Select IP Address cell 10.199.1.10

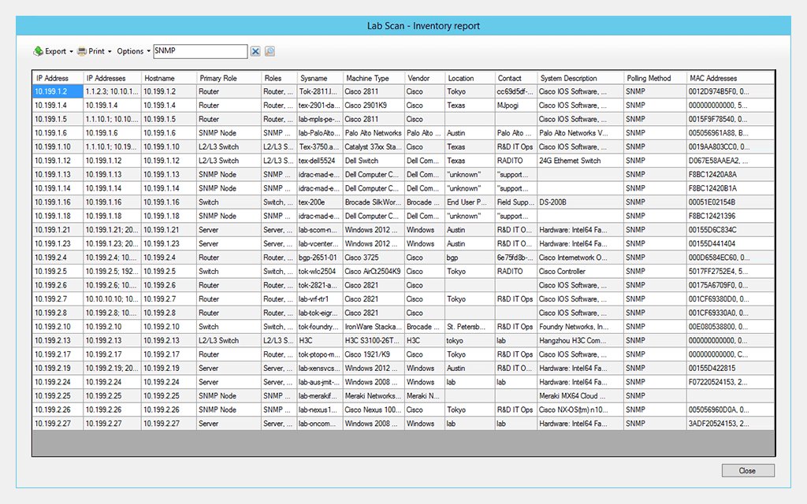pyautogui.click(x=58, y=146)
